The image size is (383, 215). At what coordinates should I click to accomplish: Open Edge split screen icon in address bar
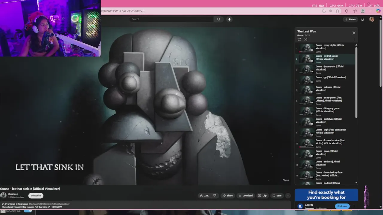(324, 11)
